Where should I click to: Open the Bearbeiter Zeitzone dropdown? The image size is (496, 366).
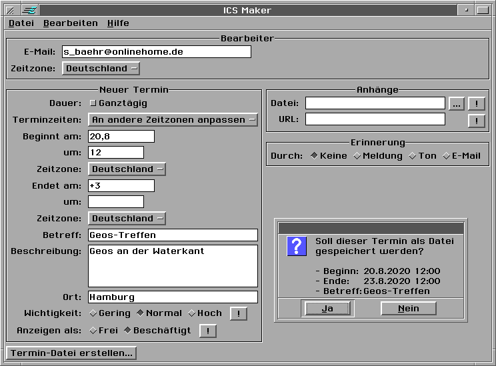[101, 68]
